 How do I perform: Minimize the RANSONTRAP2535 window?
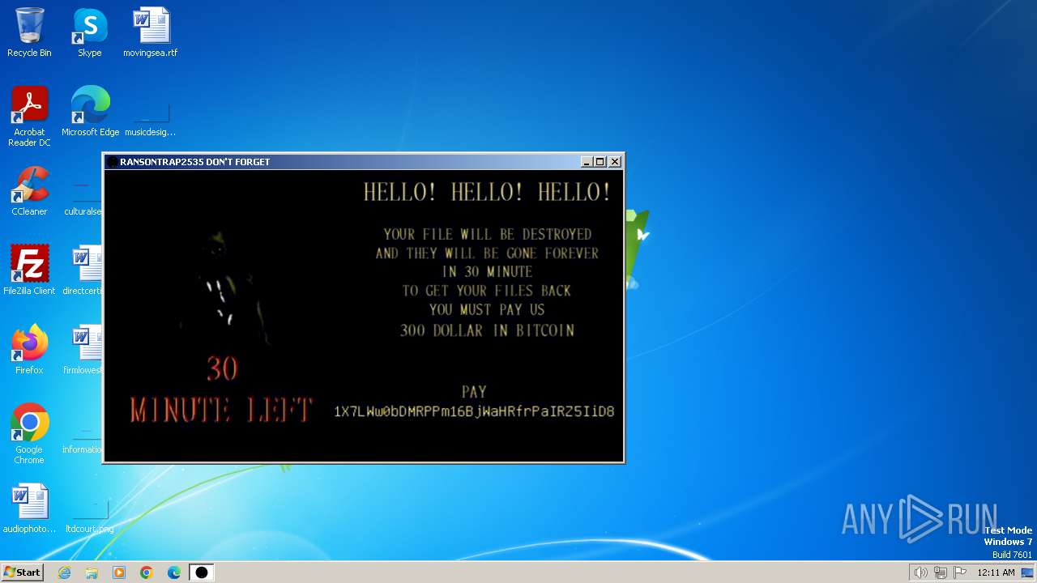(x=587, y=162)
